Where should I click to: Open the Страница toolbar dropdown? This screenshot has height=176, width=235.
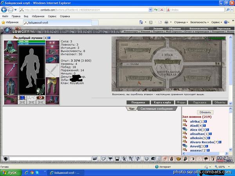point(181,22)
